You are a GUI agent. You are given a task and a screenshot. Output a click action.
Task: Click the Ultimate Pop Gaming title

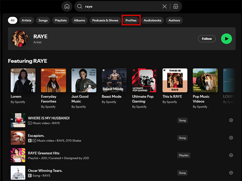click(x=143, y=99)
